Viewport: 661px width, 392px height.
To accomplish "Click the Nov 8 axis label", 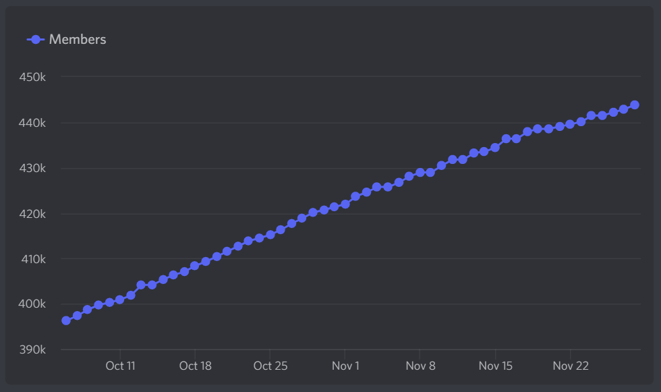I will pyautogui.click(x=420, y=366).
